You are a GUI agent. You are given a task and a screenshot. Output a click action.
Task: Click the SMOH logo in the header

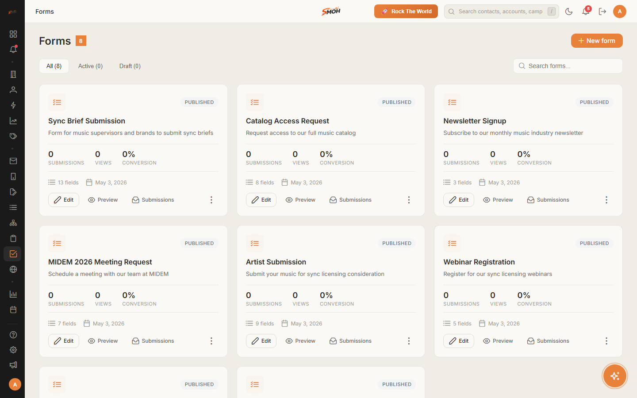tap(331, 11)
